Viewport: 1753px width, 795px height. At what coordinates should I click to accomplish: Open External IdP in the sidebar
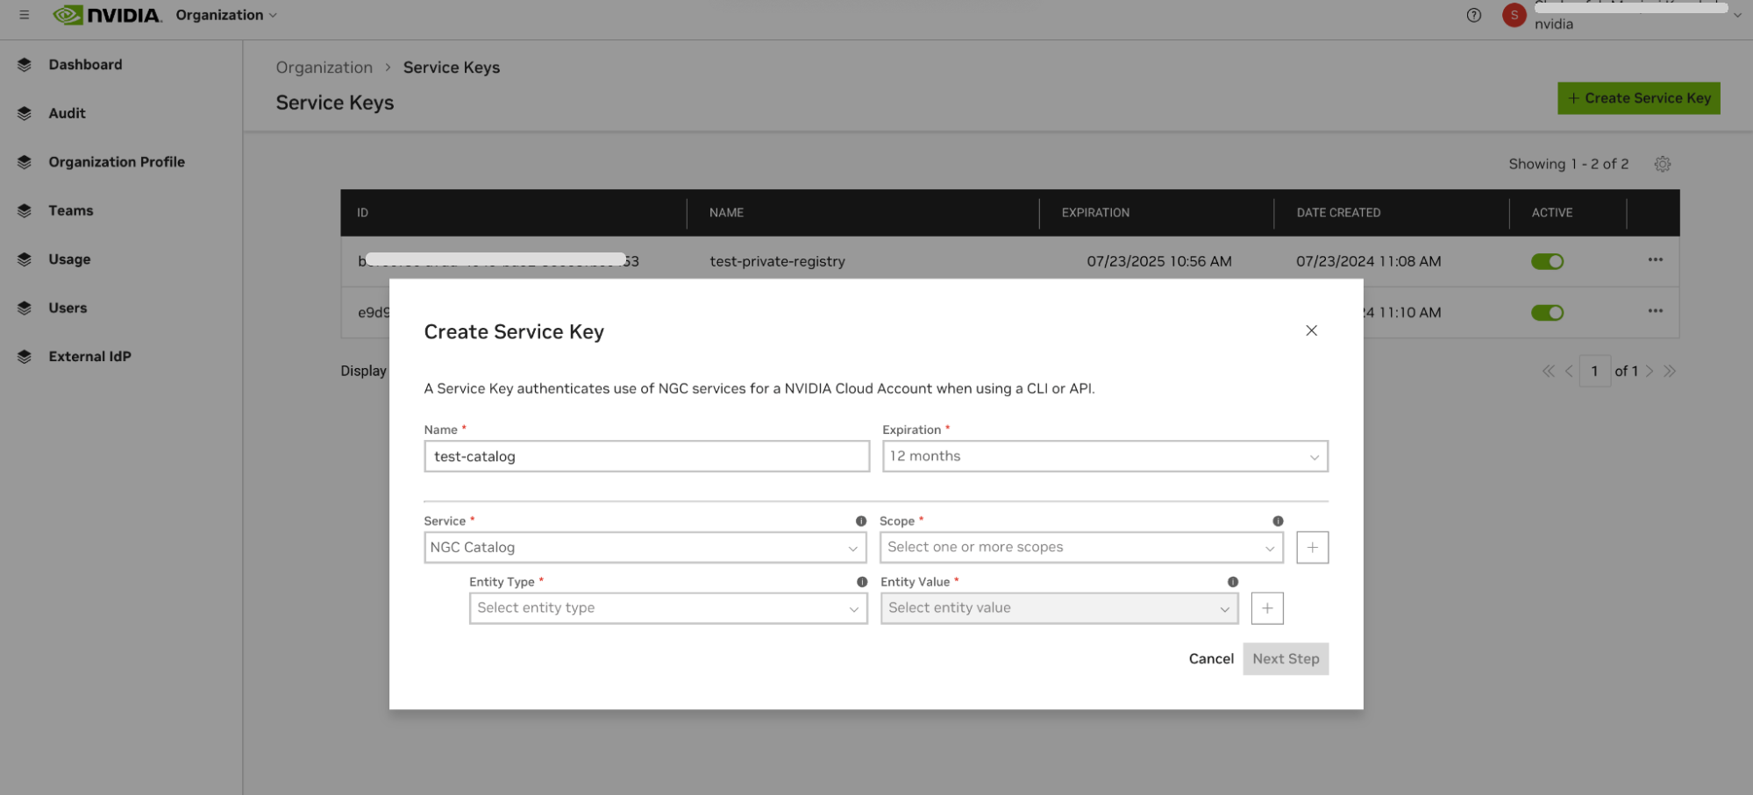(89, 357)
